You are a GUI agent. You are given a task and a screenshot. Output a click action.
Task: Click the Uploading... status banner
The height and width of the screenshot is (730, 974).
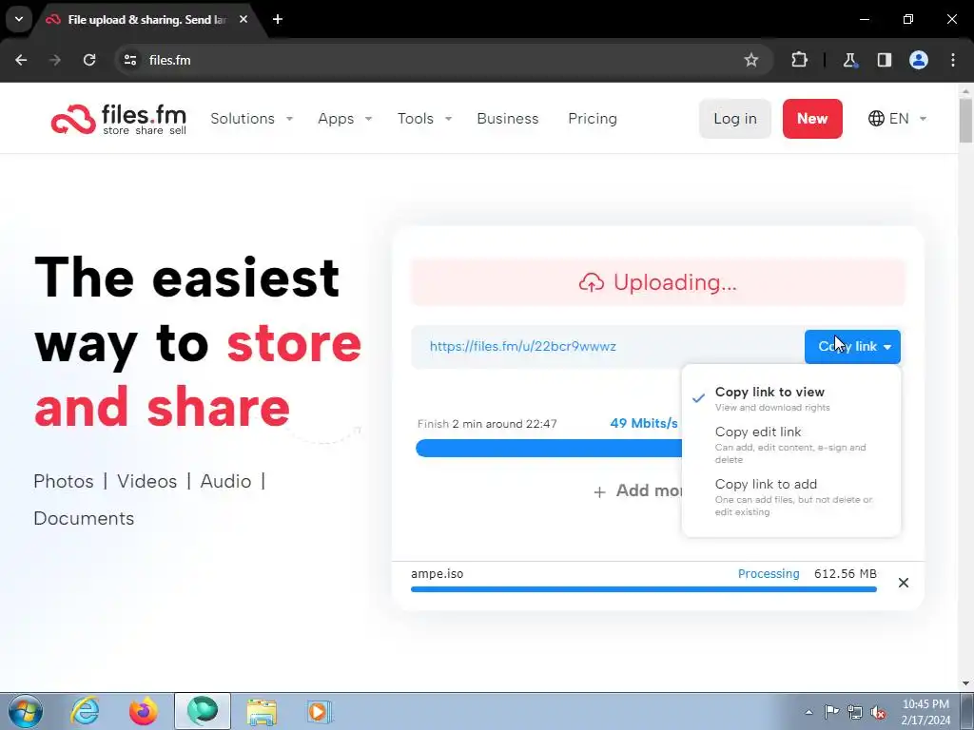[658, 282]
